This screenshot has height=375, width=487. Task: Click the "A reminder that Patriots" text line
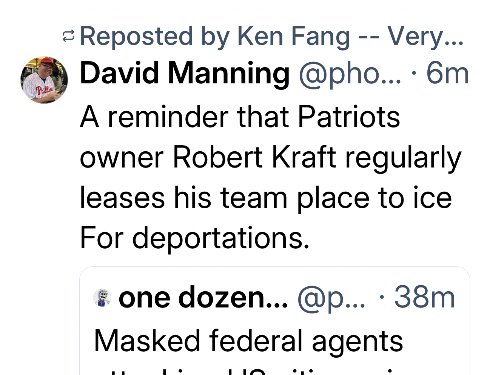pos(240,117)
